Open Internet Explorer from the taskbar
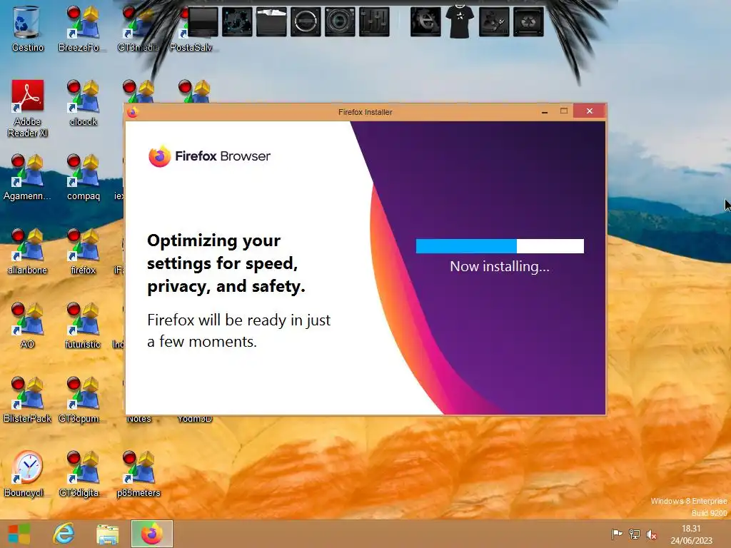Viewport: 731px width, 548px height. tap(64, 534)
